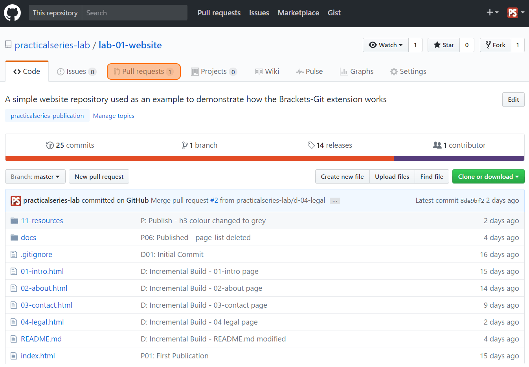Open the GitHub Octocat home logo

12,13
